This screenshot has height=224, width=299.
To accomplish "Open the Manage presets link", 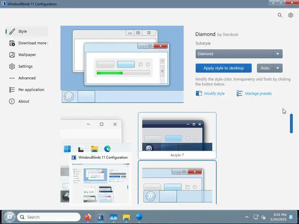I will point(258,94).
